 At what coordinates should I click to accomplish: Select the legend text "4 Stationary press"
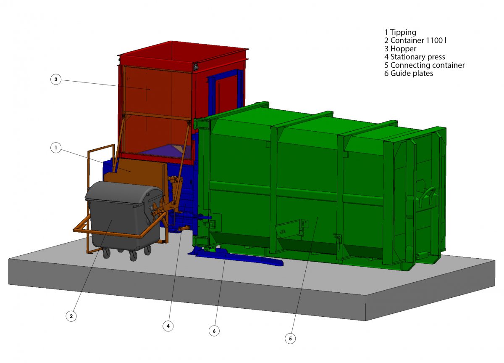click(415, 57)
